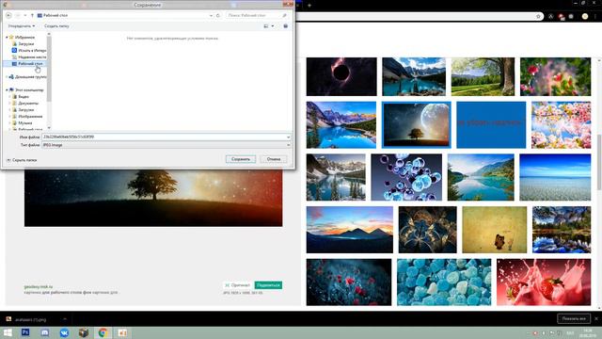Click the search magnifier icon in save dialog
This screenshot has height=339, width=602.
[x=284, y=15]
